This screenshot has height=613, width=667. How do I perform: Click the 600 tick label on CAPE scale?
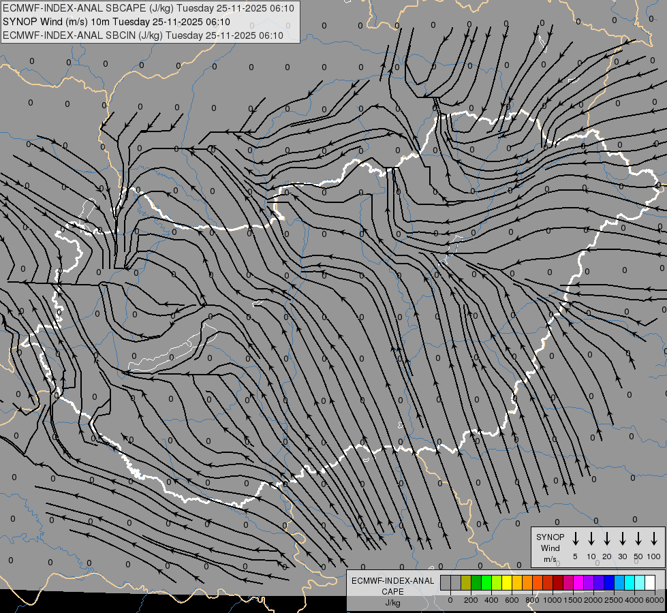click(512, 600)
